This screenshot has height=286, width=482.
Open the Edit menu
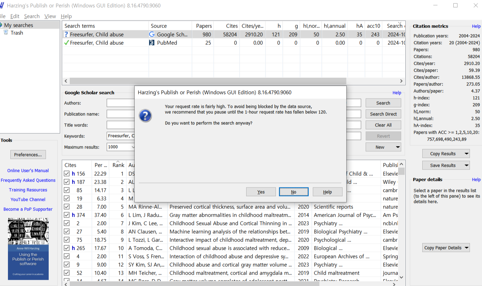(15, 16)
